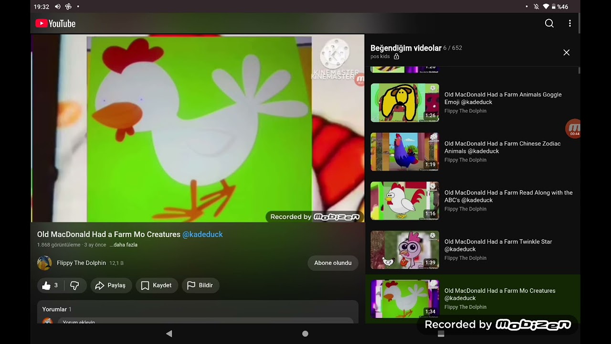Click the like count '3'
This screenshot has width=611, height=344.
[56, 285]
